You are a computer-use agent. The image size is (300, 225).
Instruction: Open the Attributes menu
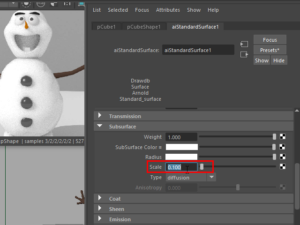point(167,10)
